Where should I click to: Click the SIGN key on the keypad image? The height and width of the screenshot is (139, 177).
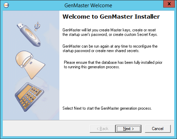click(27, 106)
